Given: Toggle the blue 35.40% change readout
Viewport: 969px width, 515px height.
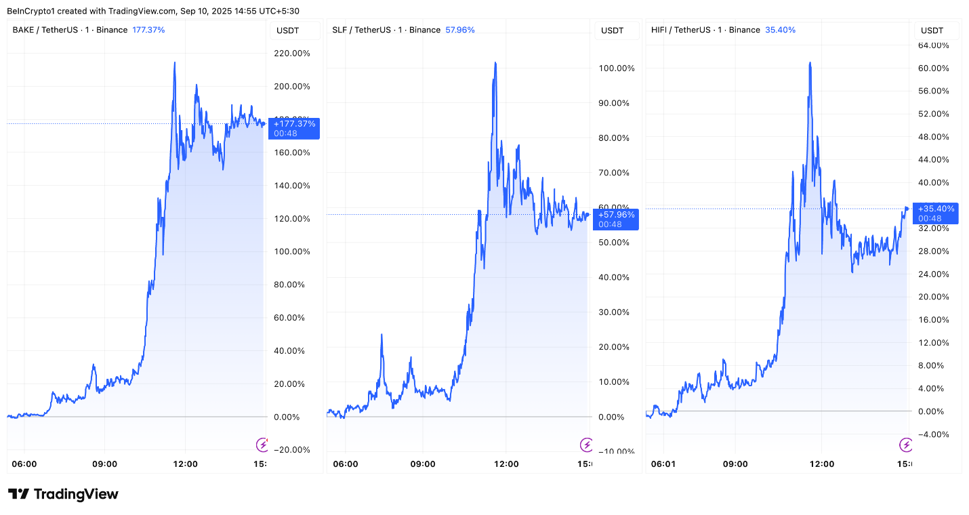Looking at the screenshot, I should point(780,30).
